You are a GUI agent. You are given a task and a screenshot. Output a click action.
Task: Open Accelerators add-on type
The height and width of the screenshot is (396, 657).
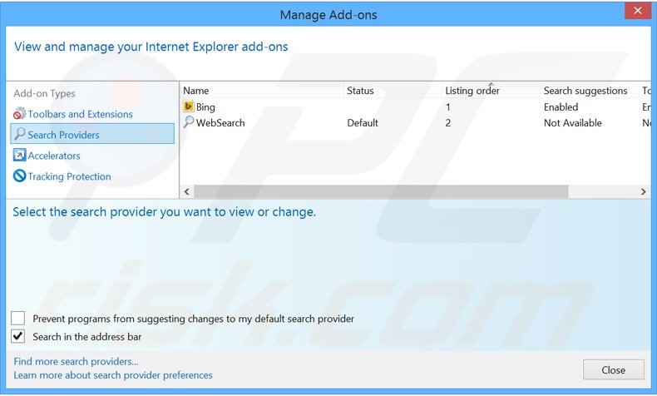[x=54, y=156]
